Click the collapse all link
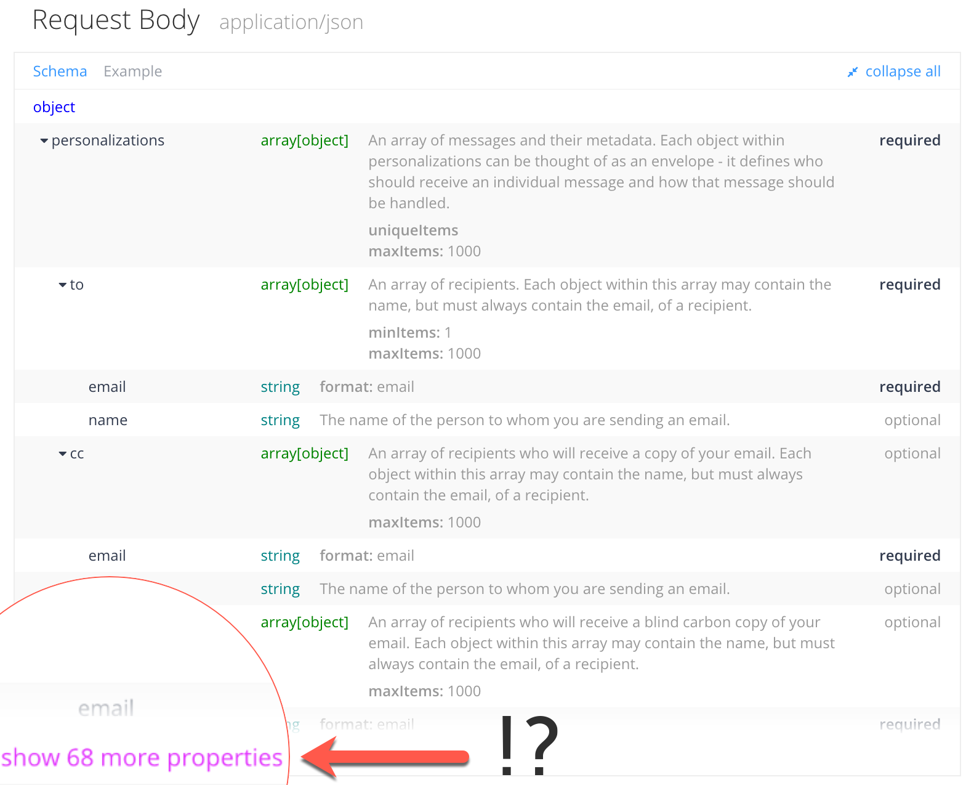 click(x=903, y=71)
